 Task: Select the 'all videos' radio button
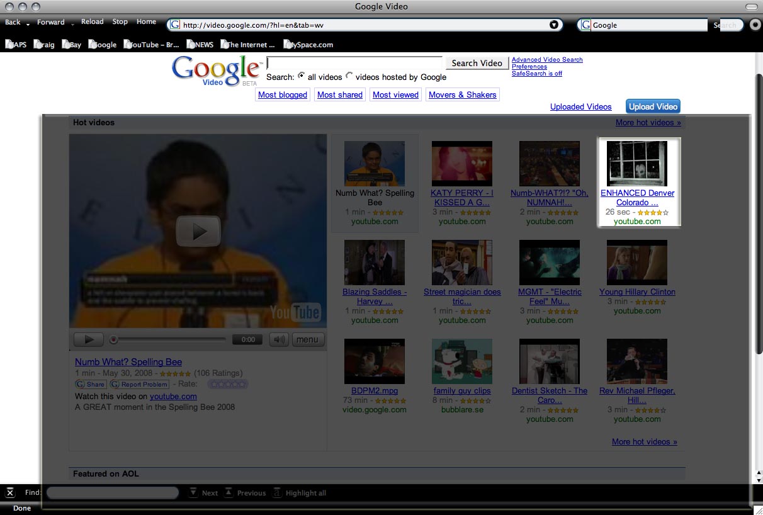coord(302,76)
